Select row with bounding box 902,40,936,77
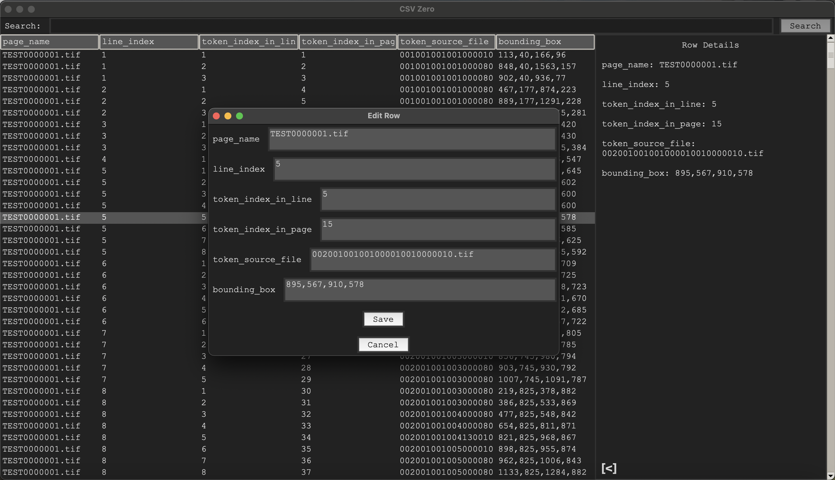The width and height of the screenshot is (835, 480). pos(297,78)
